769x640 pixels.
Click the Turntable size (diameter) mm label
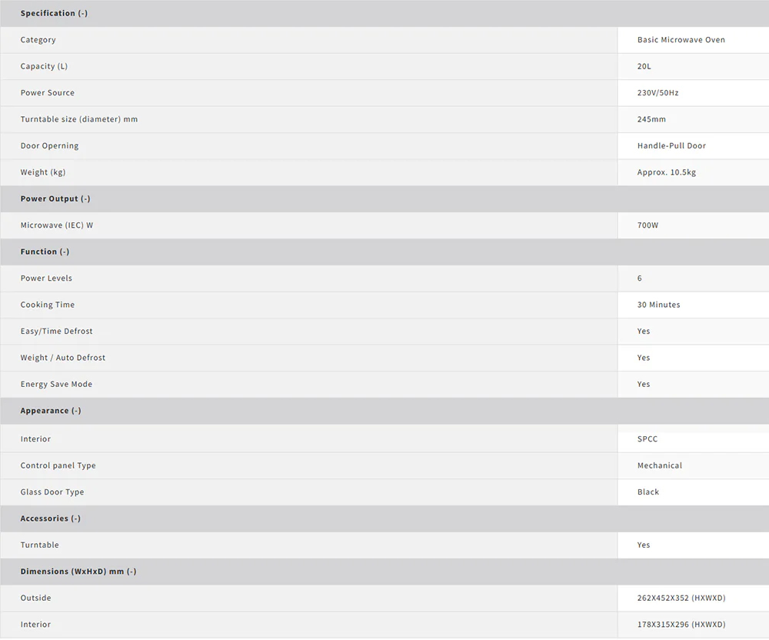(79, 119)
